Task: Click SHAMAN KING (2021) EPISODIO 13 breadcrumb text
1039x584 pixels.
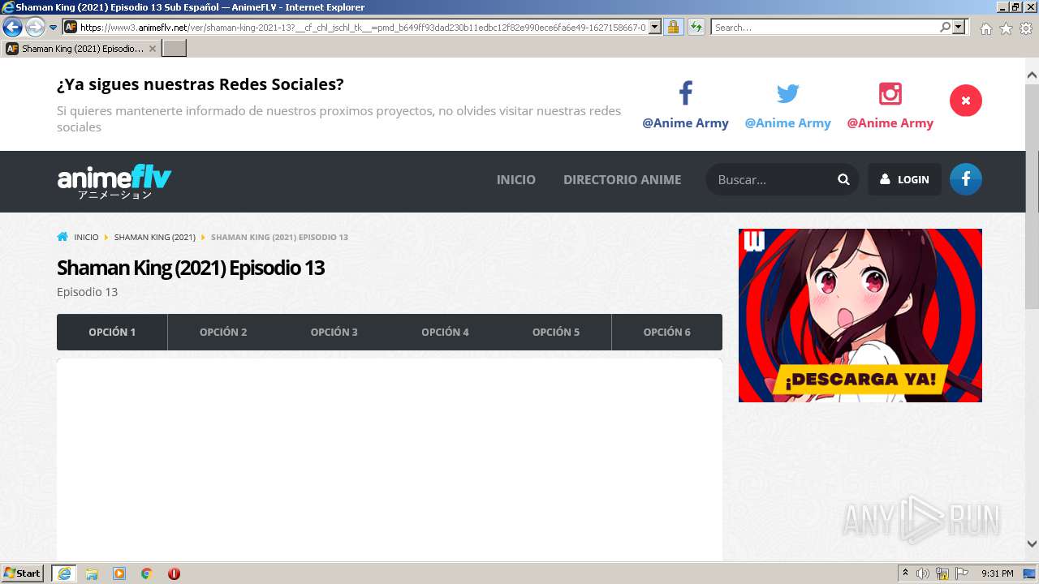Action: (x=279, y=238)
